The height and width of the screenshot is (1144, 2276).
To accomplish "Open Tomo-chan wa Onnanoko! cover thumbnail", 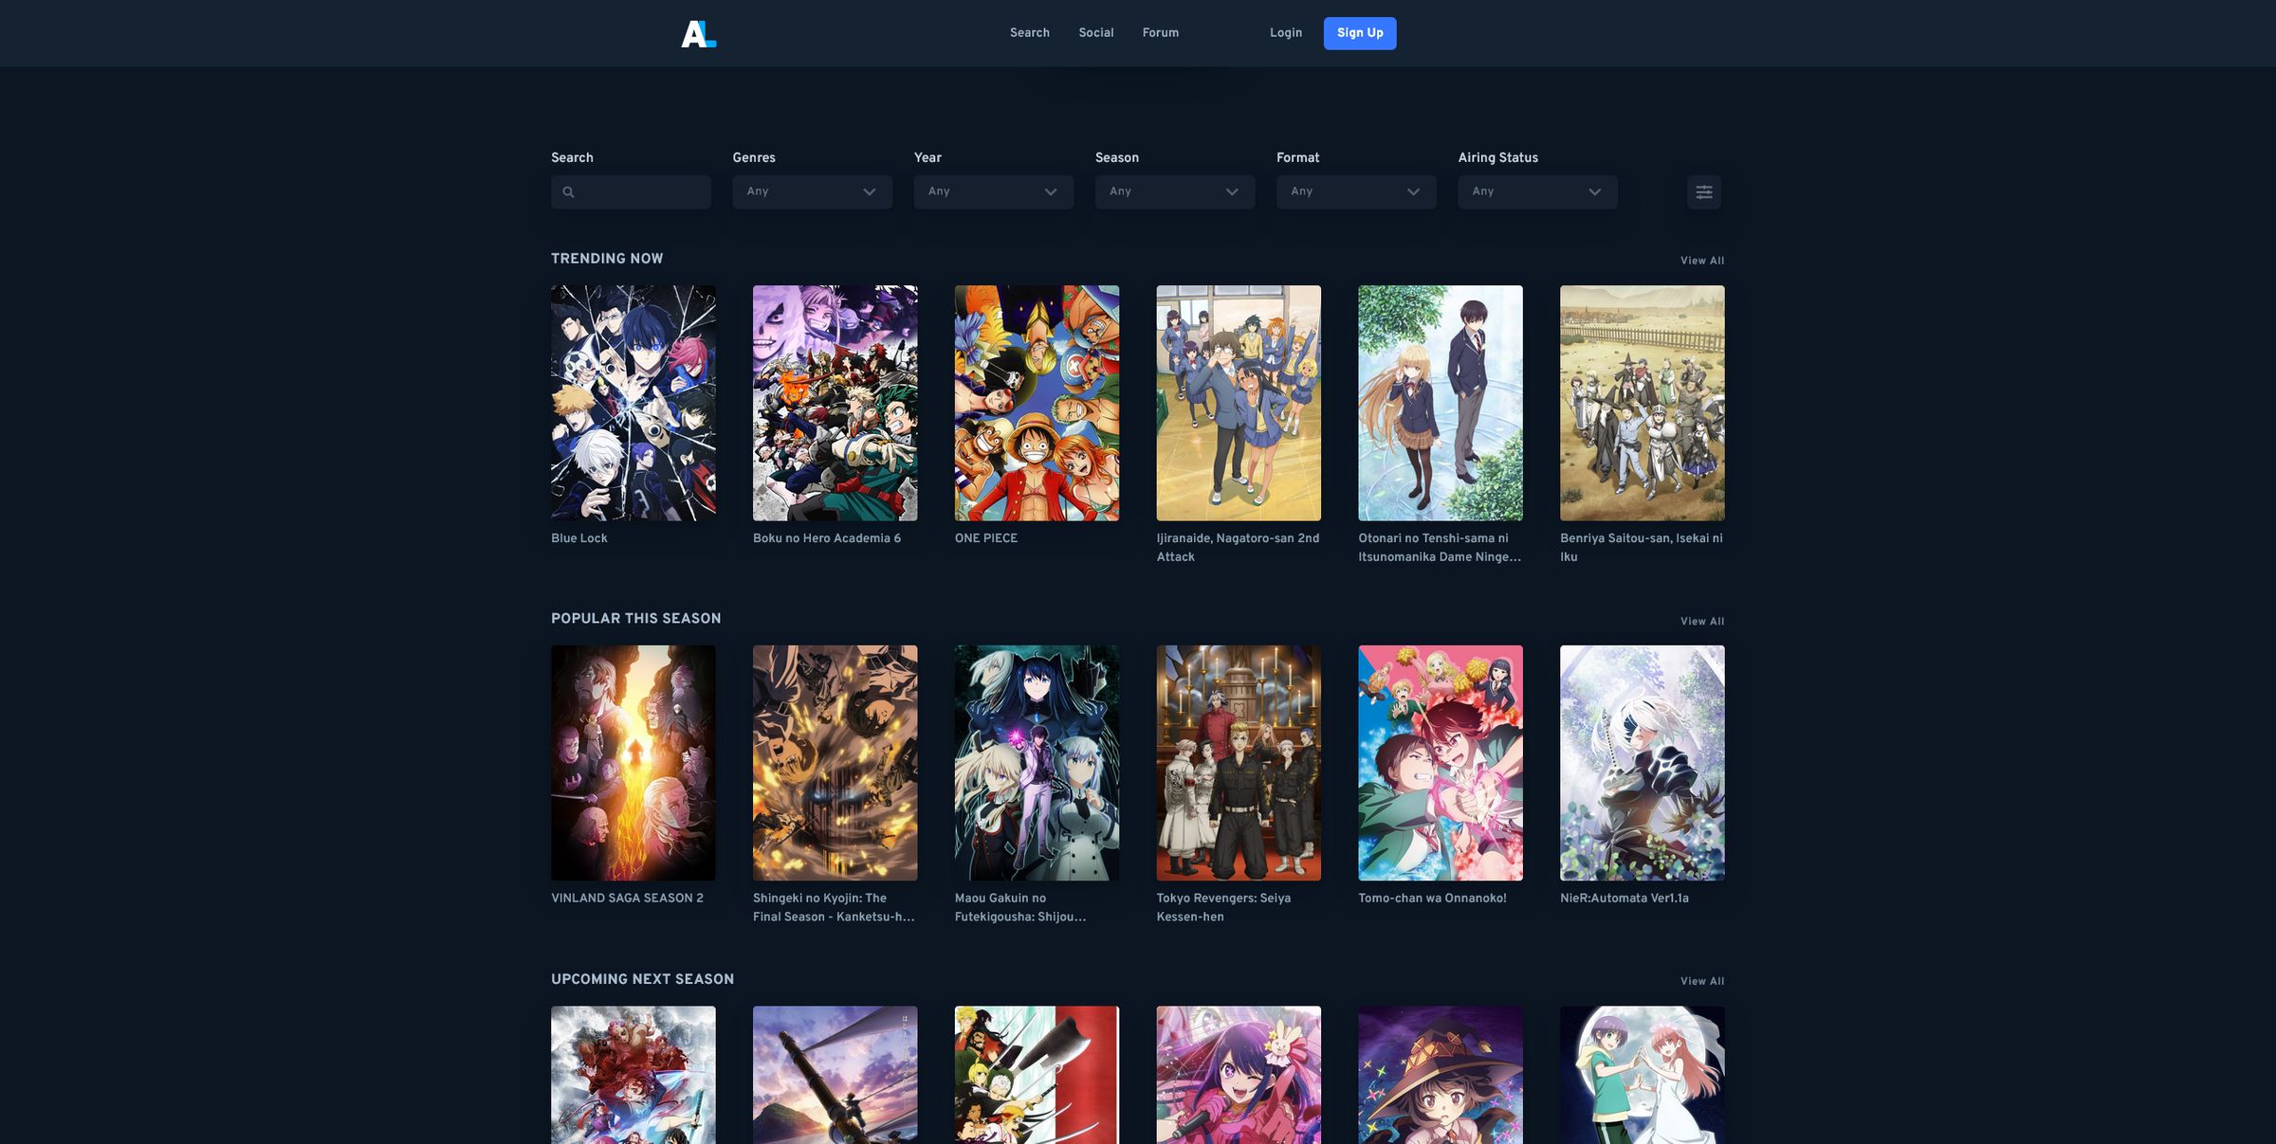I will click(x=1441, y=763).
